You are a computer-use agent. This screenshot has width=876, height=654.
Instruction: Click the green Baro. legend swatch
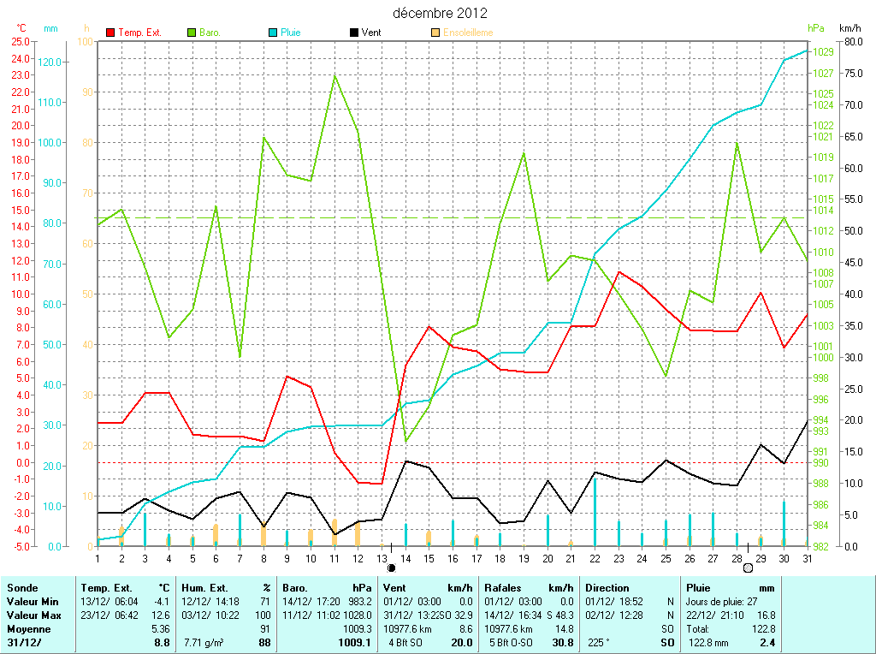[x=192, y=33]
